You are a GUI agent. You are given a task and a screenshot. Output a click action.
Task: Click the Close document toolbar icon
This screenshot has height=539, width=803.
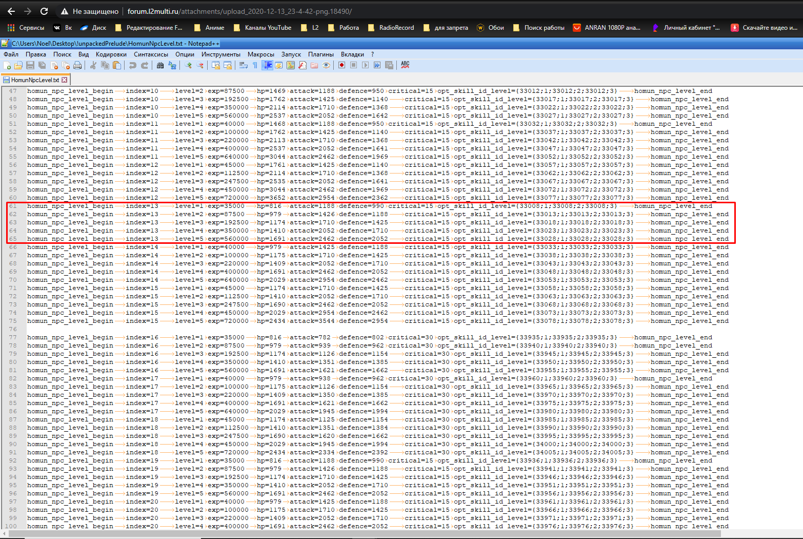(54, 65)
